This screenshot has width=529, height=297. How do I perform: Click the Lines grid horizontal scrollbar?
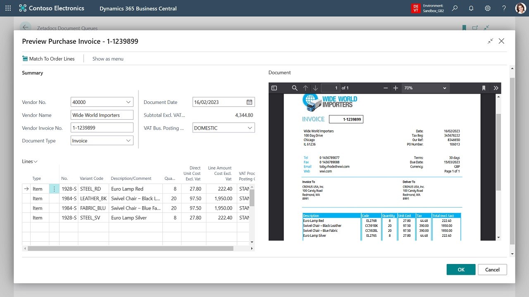(x=131, y=248)
